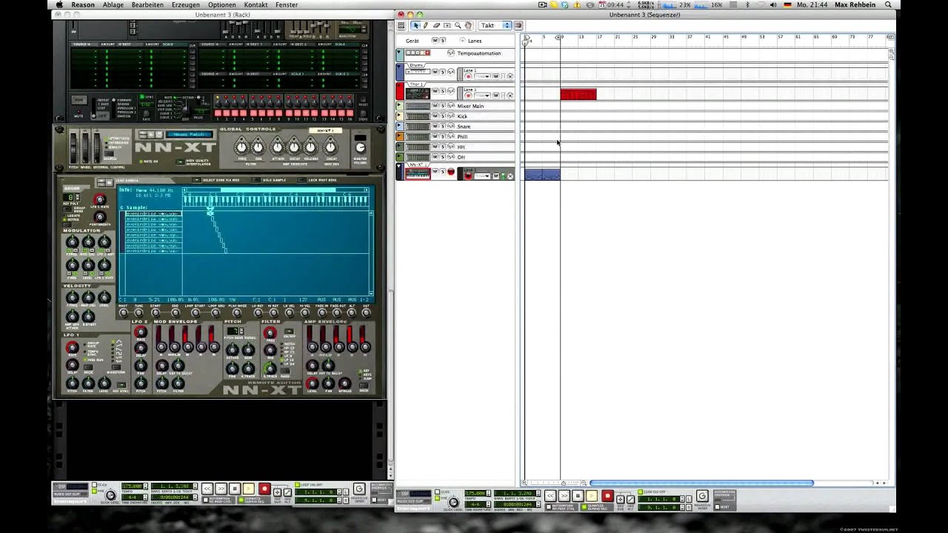Toggle Loop On/Off in sequencer transport
This screenshot has width=948, height=533.
[641, 492]
